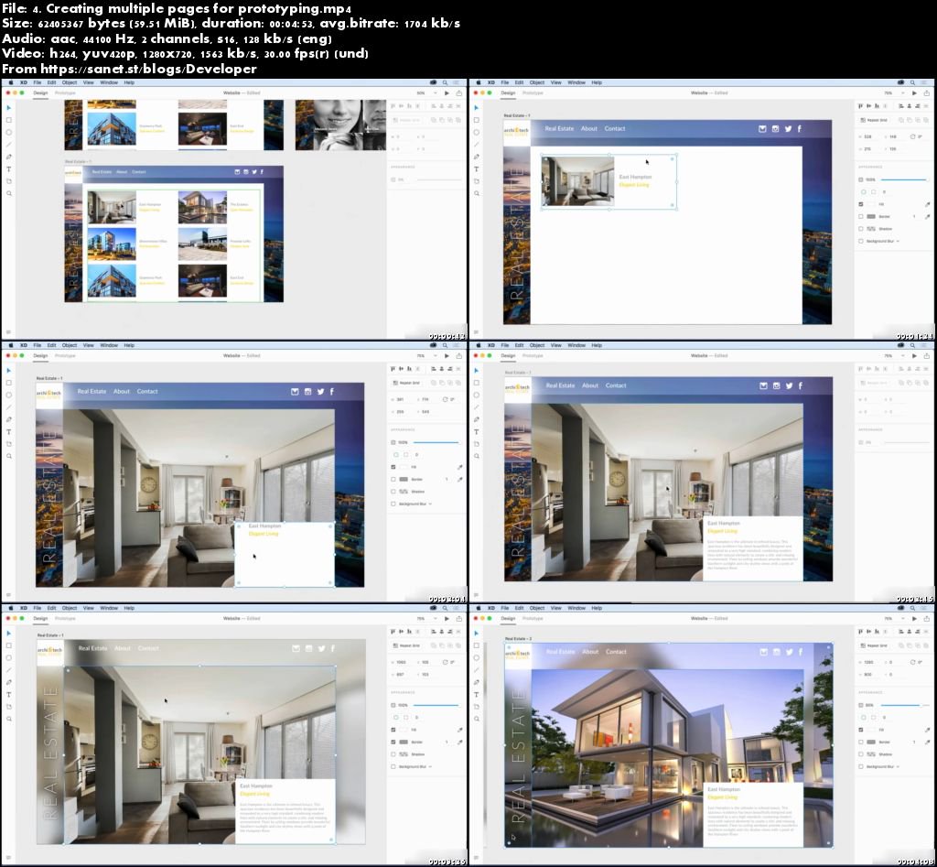The height and width of the screenshot is (867, 937).
Task: Click the opacity slider in the 00:01:24 frame
Action: [903, 180]
